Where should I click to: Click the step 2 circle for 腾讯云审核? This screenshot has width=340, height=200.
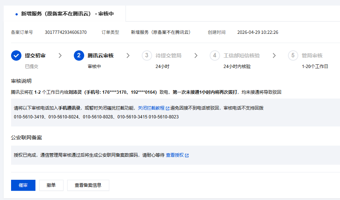[79, 56]
